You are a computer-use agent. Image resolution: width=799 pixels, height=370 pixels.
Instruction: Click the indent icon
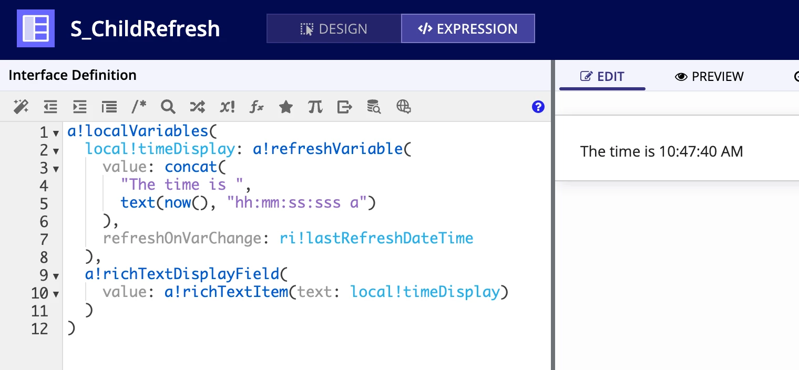(x=80, y=107)
